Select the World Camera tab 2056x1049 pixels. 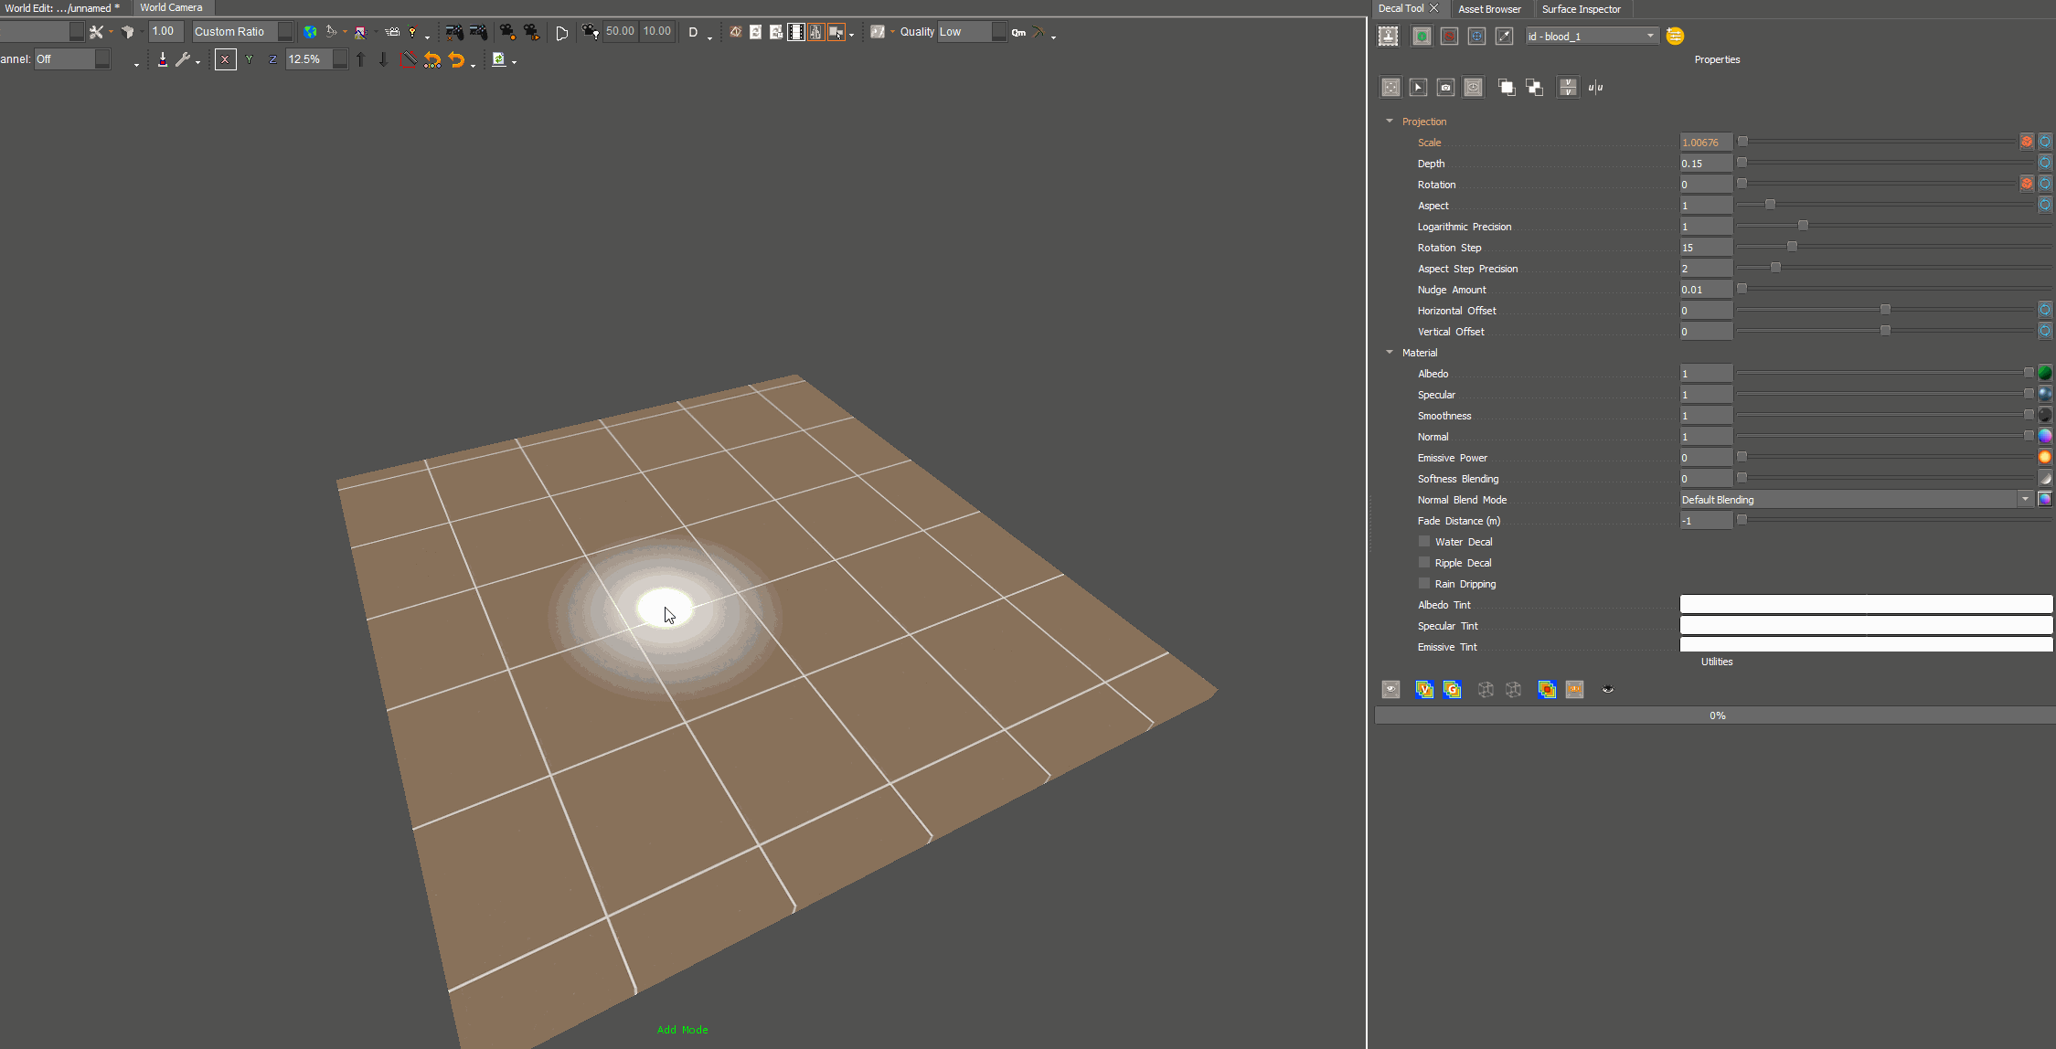171,7
